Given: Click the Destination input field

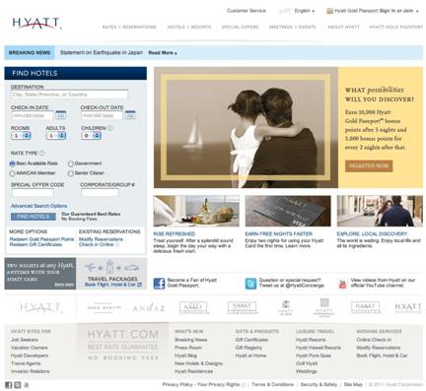Looking at the screenshot, I should click(69, 95).
